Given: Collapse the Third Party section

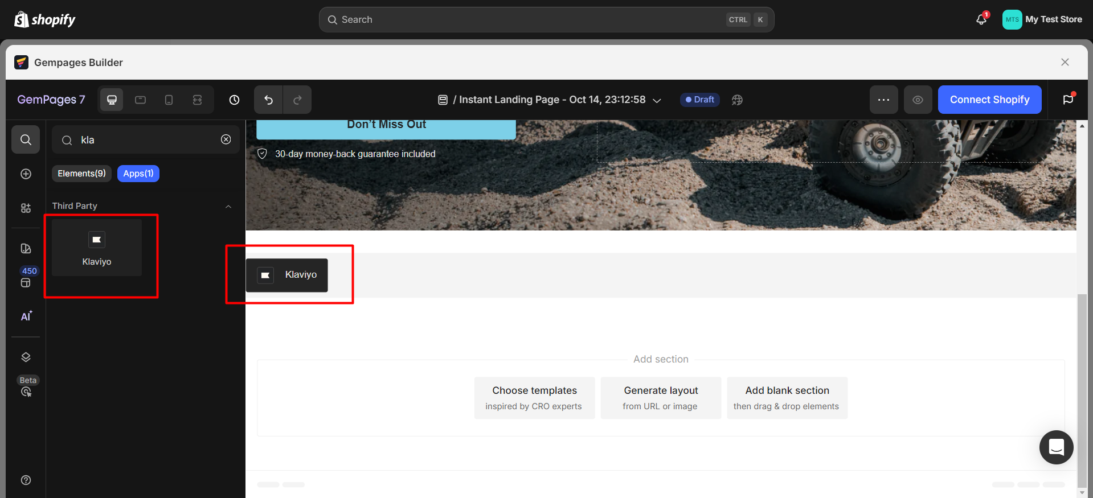Looking at the screenshot, I should 228,207.
